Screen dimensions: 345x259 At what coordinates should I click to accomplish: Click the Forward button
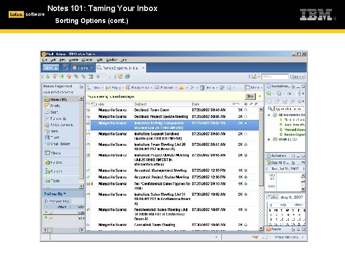coord(165,88)
